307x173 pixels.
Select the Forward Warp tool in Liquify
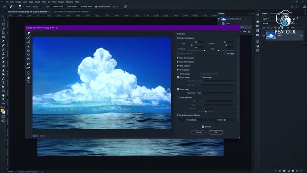point(29,33)
